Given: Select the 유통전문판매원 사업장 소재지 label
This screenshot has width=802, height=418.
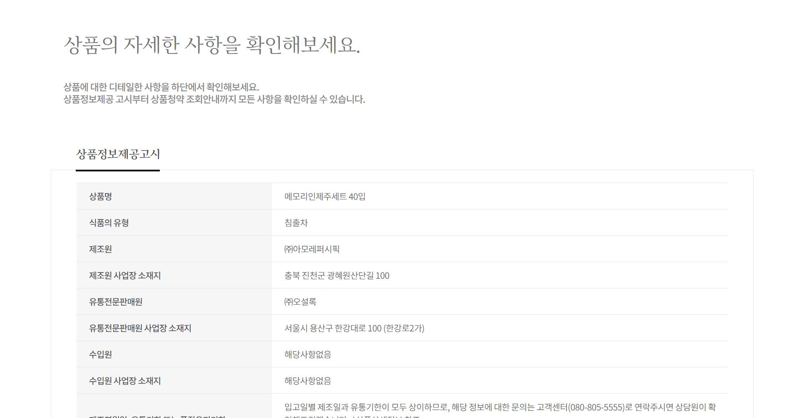Looking at the screenshot, I should click(140, 328).
